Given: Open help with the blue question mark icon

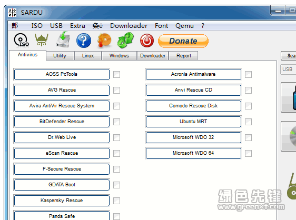Looking at the screenshot, I should pyautogui.click(x=84, y=41).
